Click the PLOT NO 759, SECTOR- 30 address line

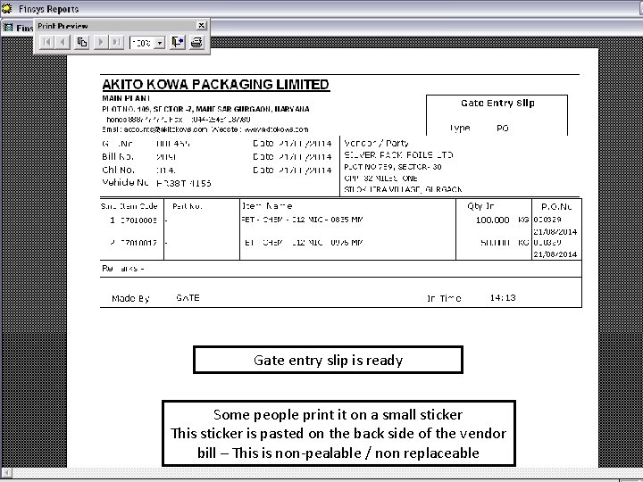pos(392,167)
